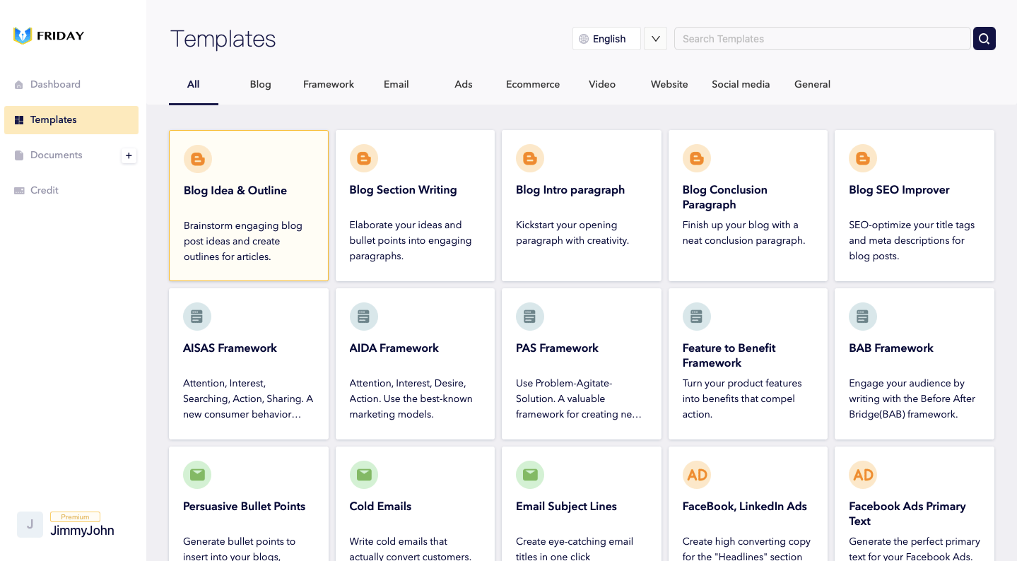Click the AISAS Framework document icon

click(196, 317)
